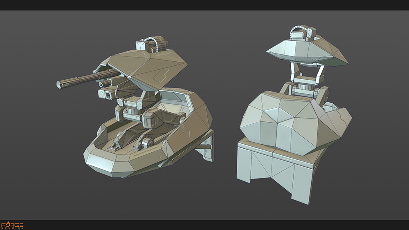Select the right turret's top dish-shaped canopy
This screenshot has height=230, width=409.
click(307, 51)
